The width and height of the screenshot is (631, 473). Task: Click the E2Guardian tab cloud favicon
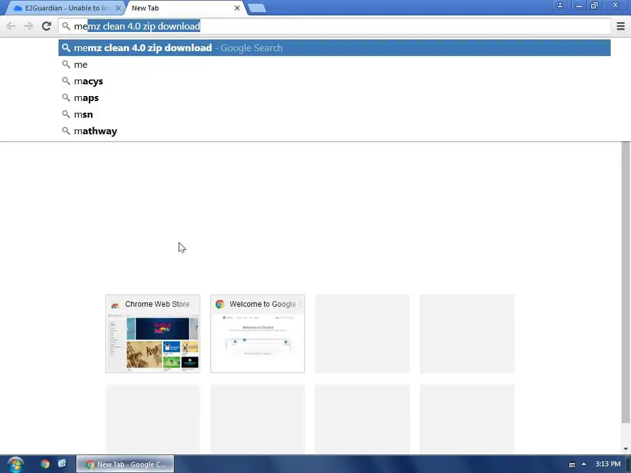(18, 8)
